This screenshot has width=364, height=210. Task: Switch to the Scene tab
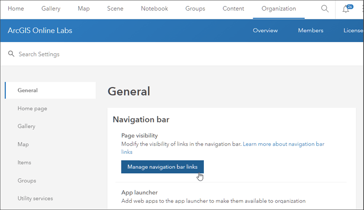115,9
